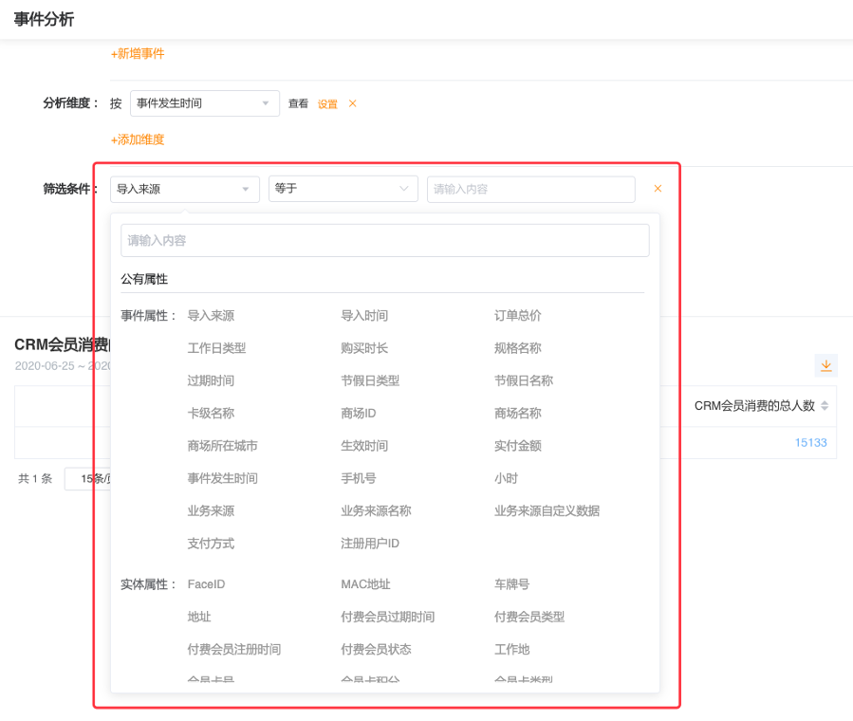Select 业务来源自定义数据 attribute
The width and height of the screenshot is (853, 721).
point(547,511)
